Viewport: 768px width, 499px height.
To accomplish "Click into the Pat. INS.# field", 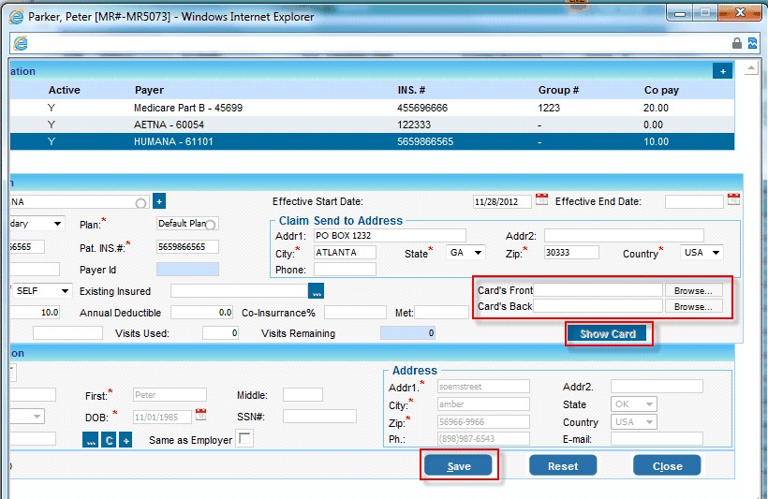I will click(186, 247).
